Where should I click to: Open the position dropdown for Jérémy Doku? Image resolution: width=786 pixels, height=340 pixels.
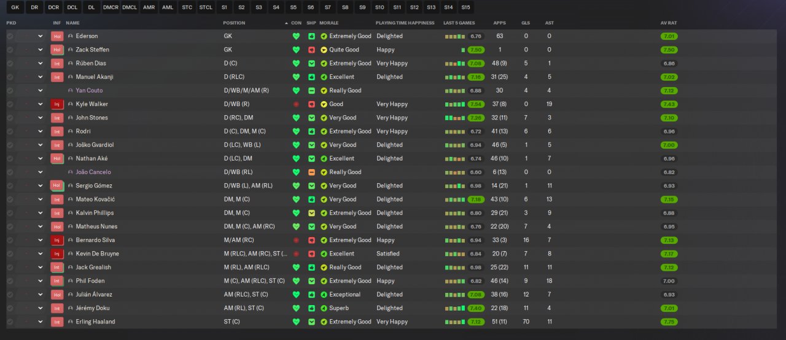pyautogui.click(x=41, y=308)
